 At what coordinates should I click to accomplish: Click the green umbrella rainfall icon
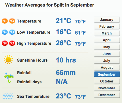(9, 77)
